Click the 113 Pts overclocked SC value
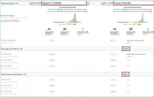The image size is (154, 97). click(52, 80)
